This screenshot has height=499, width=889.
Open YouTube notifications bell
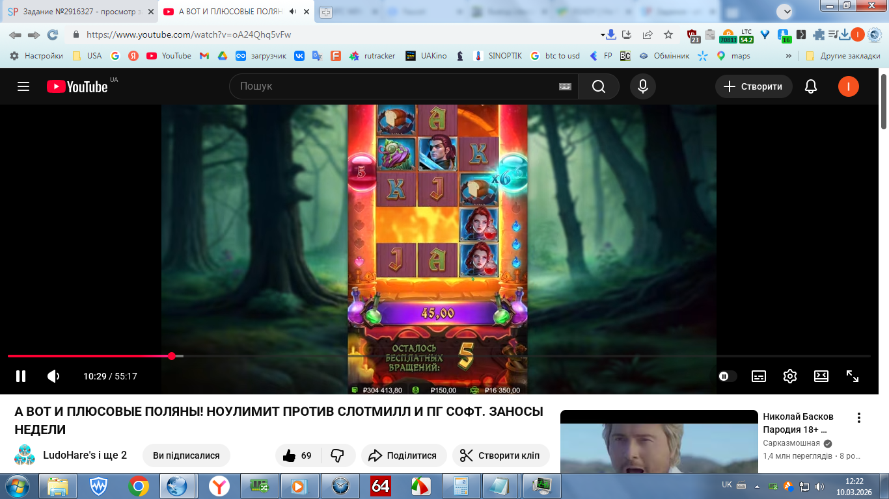811,86
